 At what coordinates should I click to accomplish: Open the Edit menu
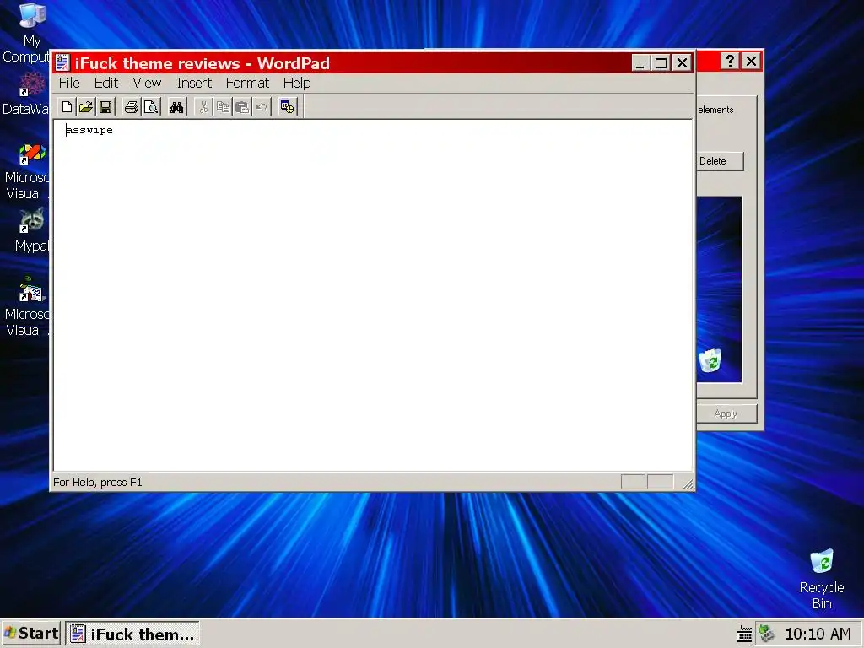(105, 83)
